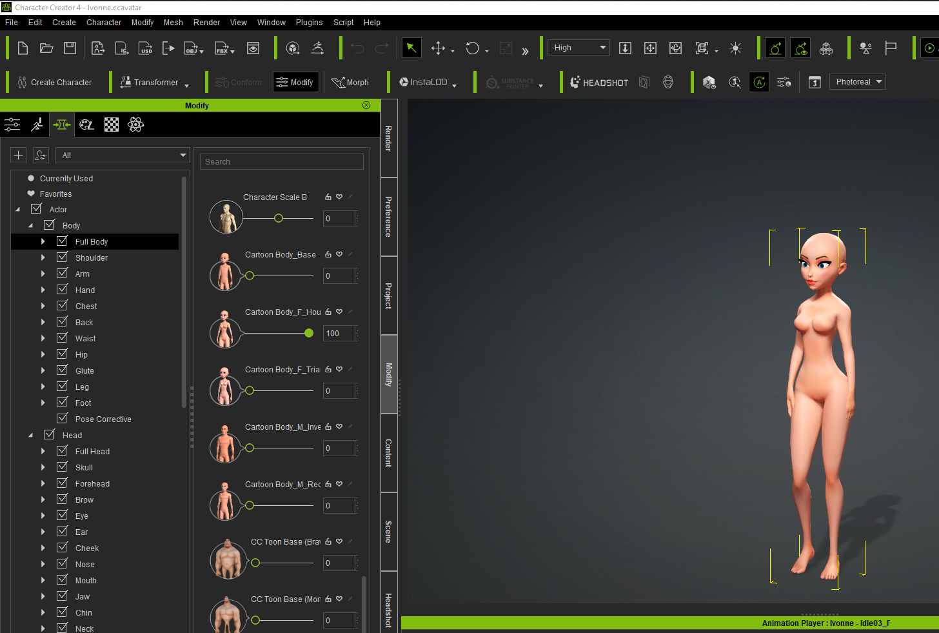Image resolution: width=939 pixels, height=633 pixels.
Task: Click the Character Scale B slider handle
Action: [279, 218]
